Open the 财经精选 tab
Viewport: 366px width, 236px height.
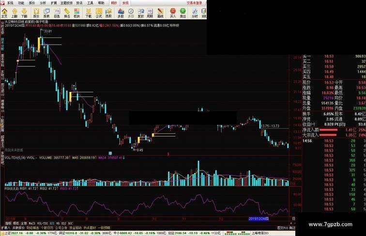click(x=33, y=228)
